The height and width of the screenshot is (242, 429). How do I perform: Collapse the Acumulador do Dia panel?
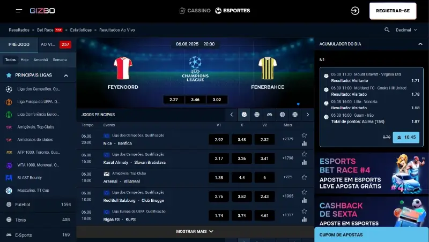coord(420,44)
